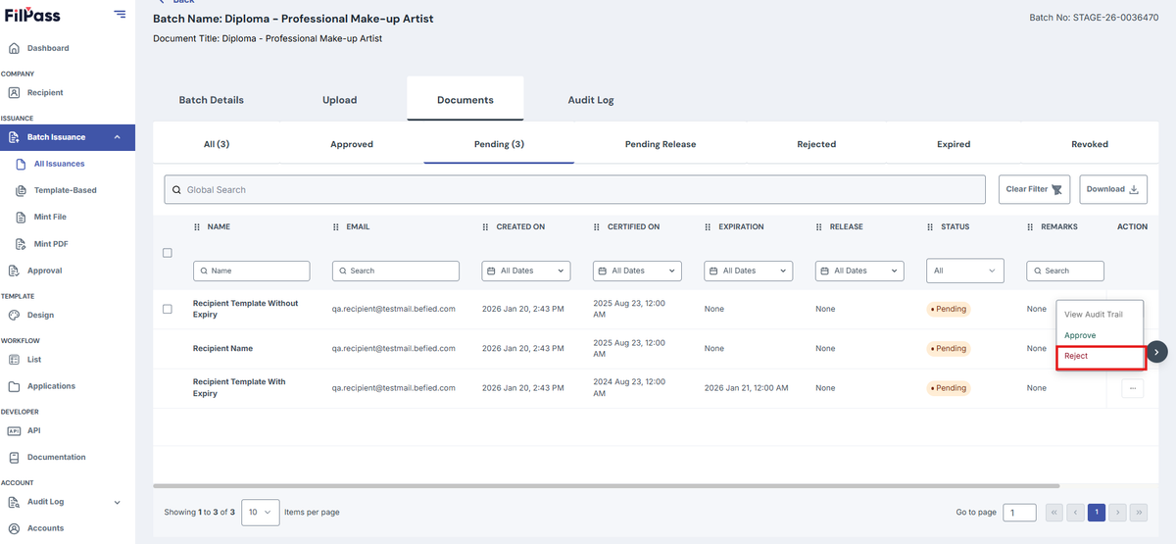The height and width of the screenshot is (544, 1176).
Task: Click the Email column search field
Action: [396, 271]
